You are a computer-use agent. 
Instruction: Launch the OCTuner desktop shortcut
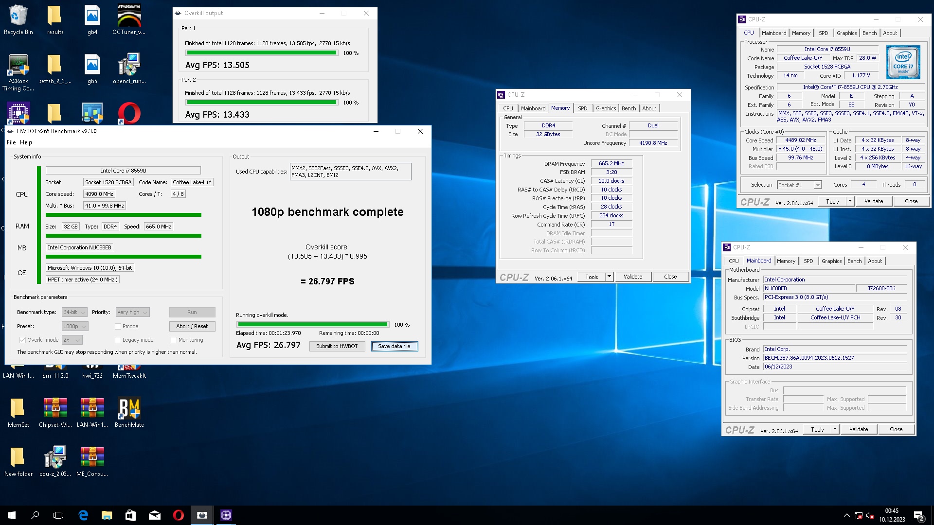pyautogui.click(x=129, y=20)
